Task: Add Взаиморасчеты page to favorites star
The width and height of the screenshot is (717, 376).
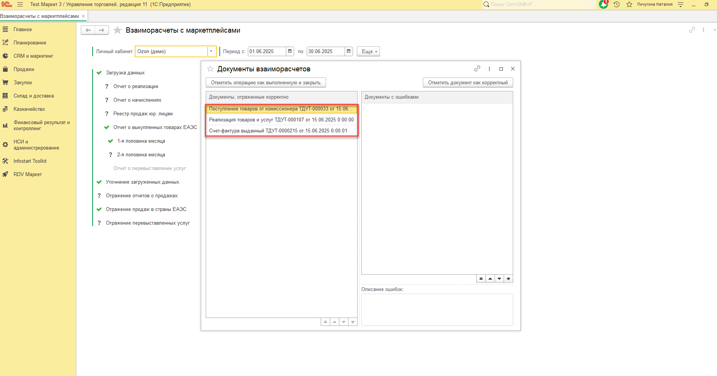Action: click(x=118, y=30)
